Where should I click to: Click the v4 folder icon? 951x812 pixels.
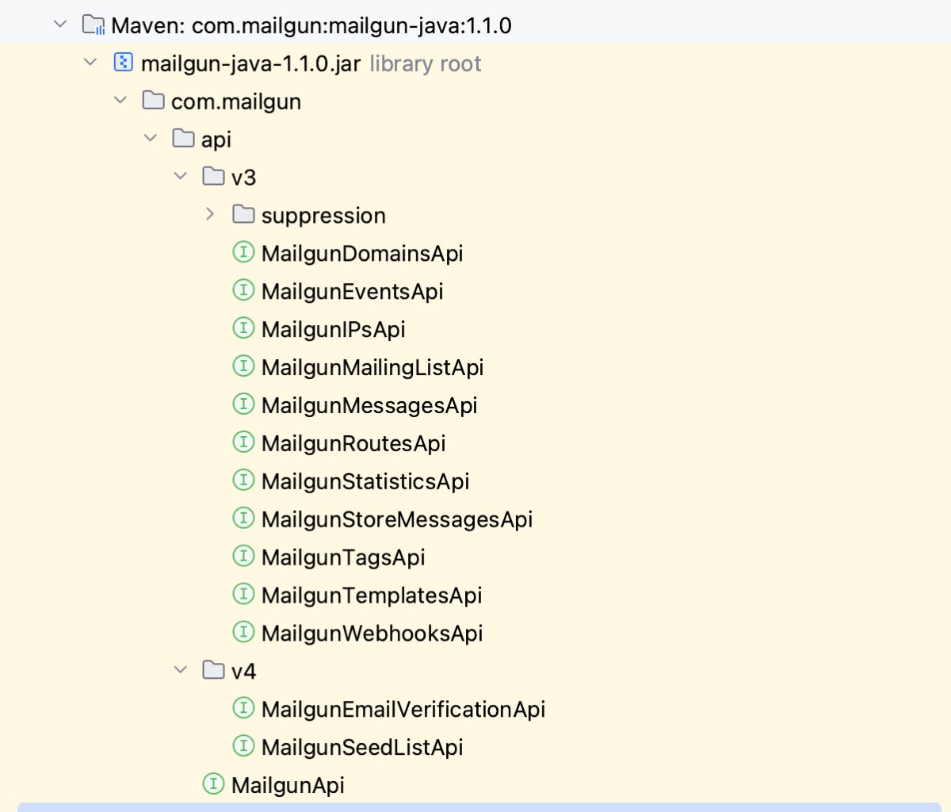point(213,670)
